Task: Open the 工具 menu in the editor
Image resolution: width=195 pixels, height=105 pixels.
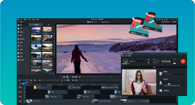Action: [x=29, y=19]
